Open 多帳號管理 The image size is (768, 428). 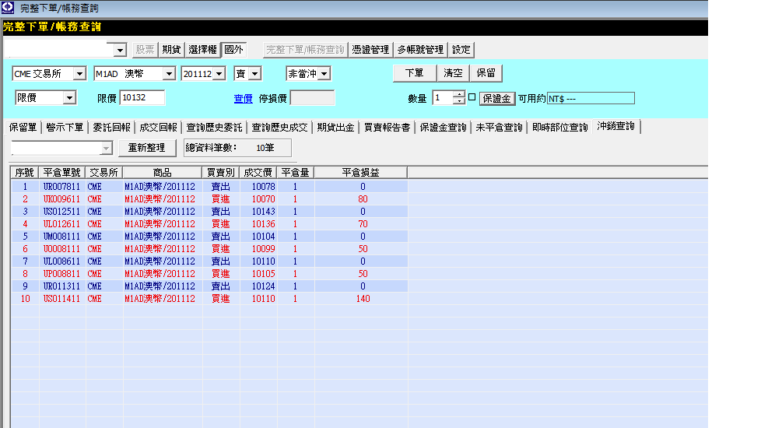[x=420, y=50]
